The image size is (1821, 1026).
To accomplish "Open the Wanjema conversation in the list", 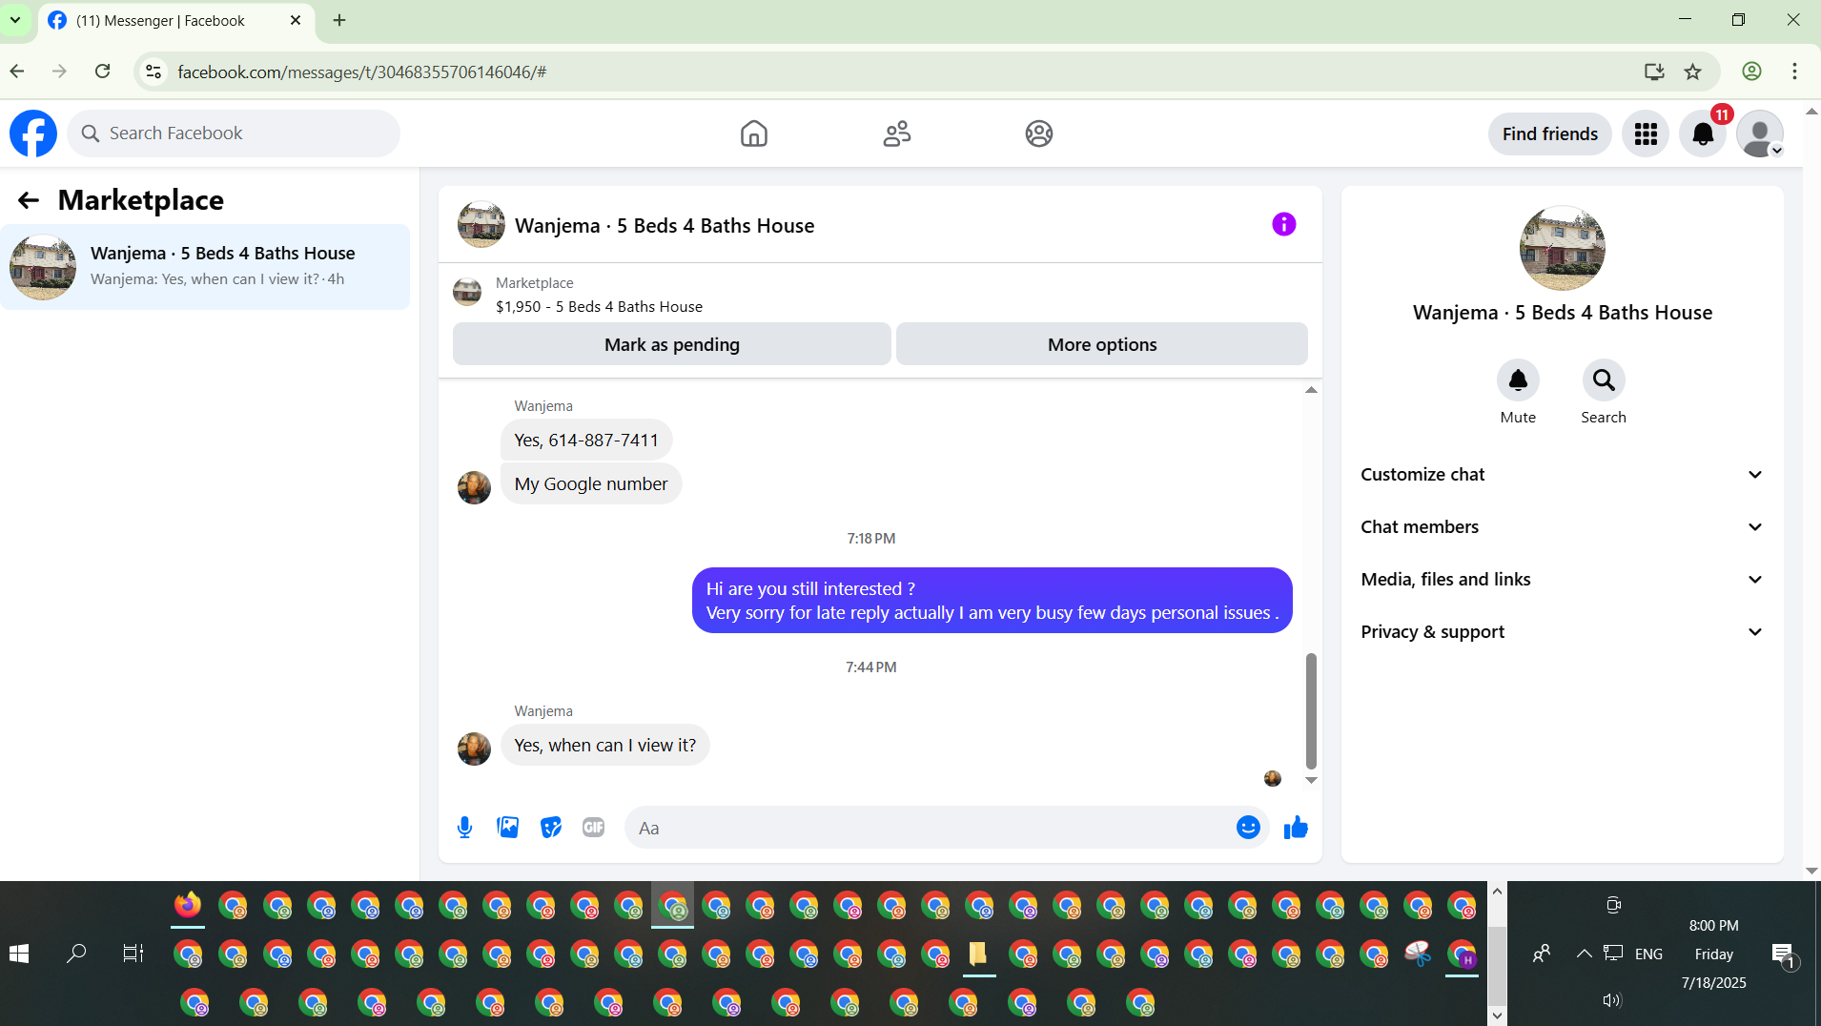I will [x=205, y=267].
